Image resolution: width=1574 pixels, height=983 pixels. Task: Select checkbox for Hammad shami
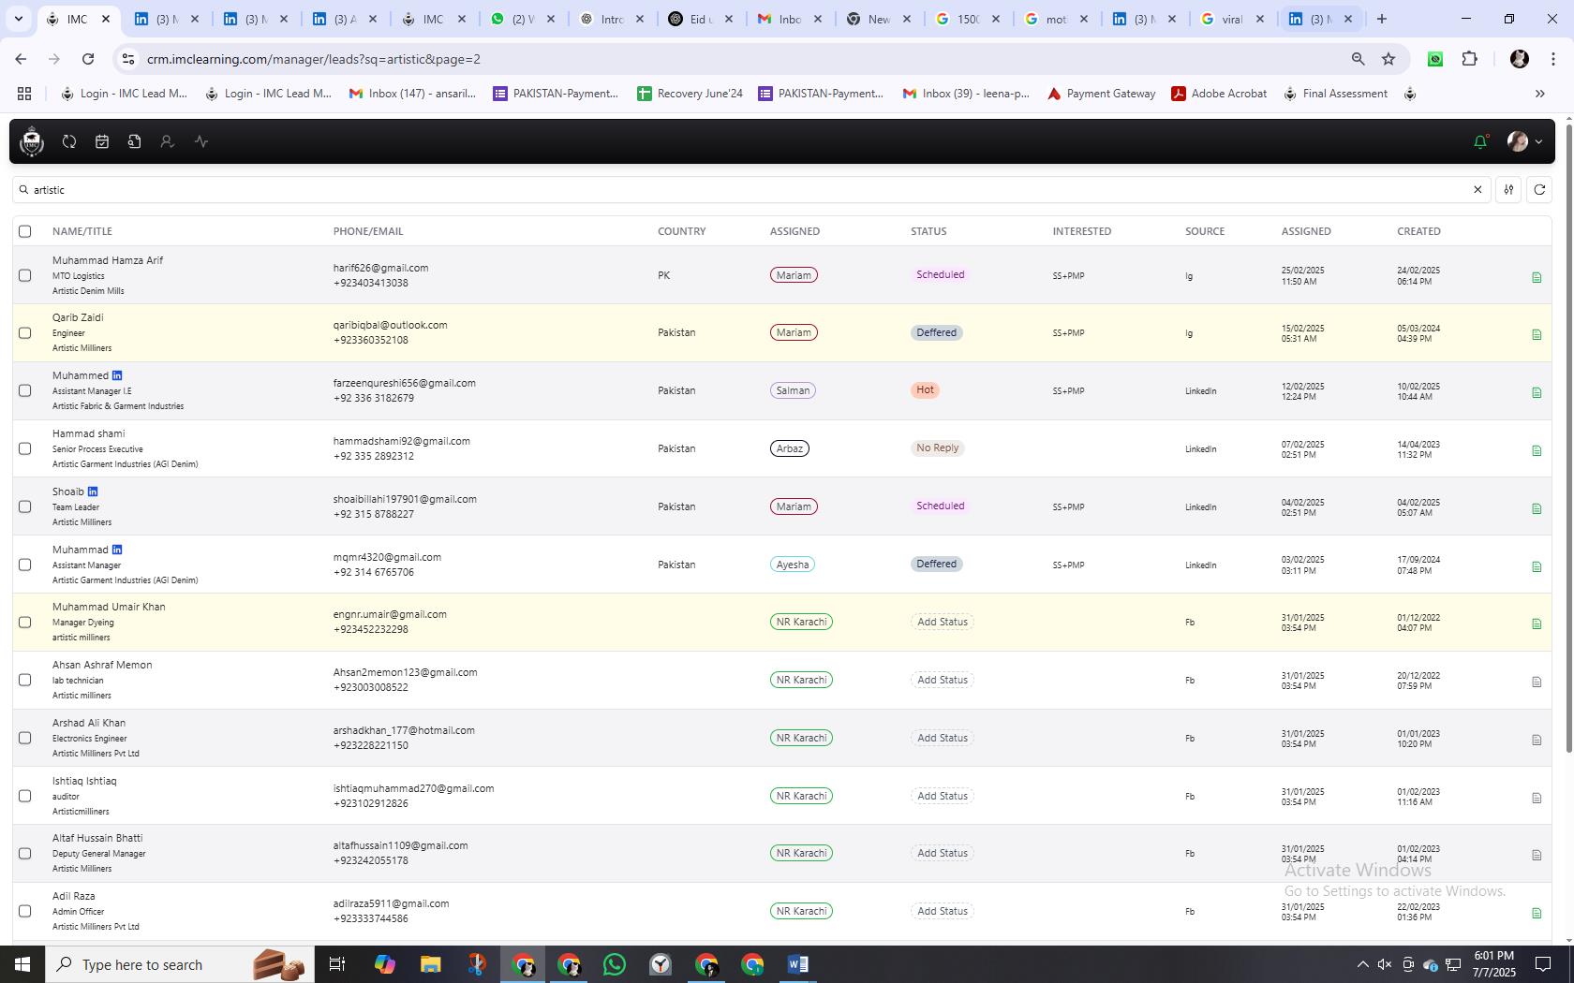pyautogui.click(x=25, y=448)
